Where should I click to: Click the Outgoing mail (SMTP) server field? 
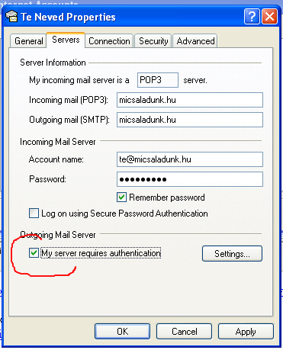(x=190, y=120)
